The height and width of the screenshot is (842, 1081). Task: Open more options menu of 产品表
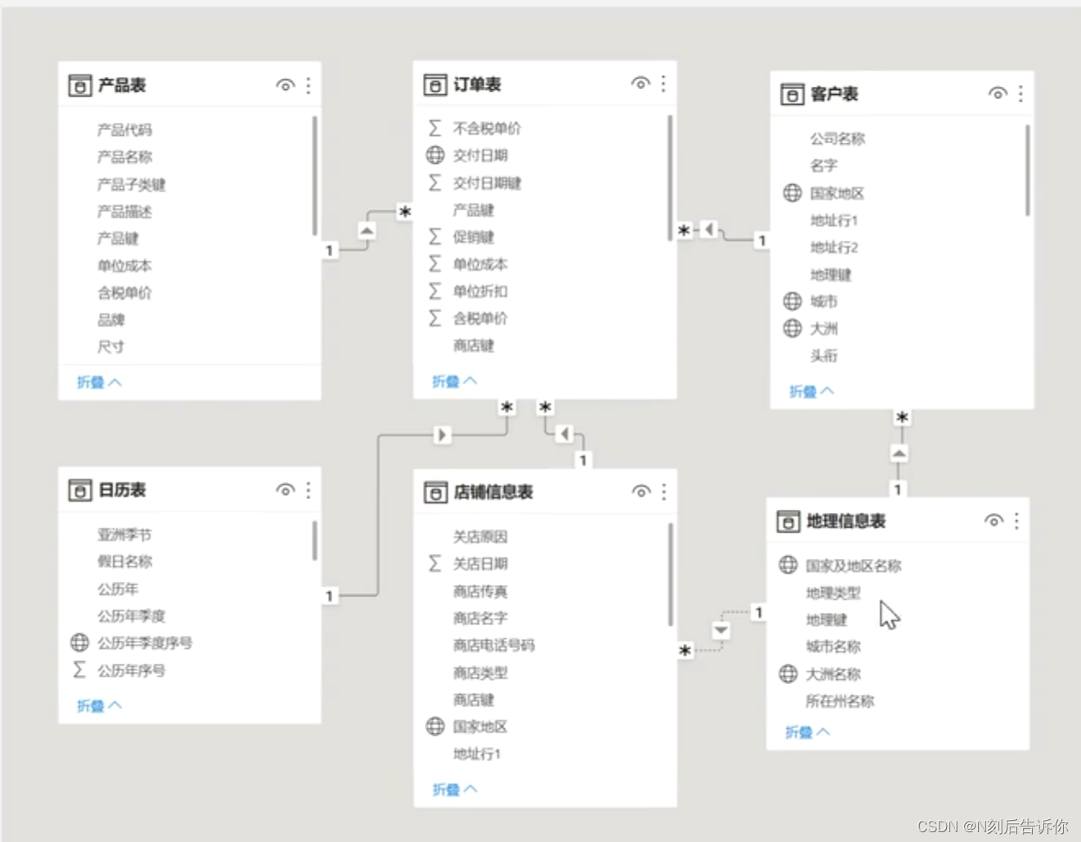pyautogui.click(x=308, y=85)
